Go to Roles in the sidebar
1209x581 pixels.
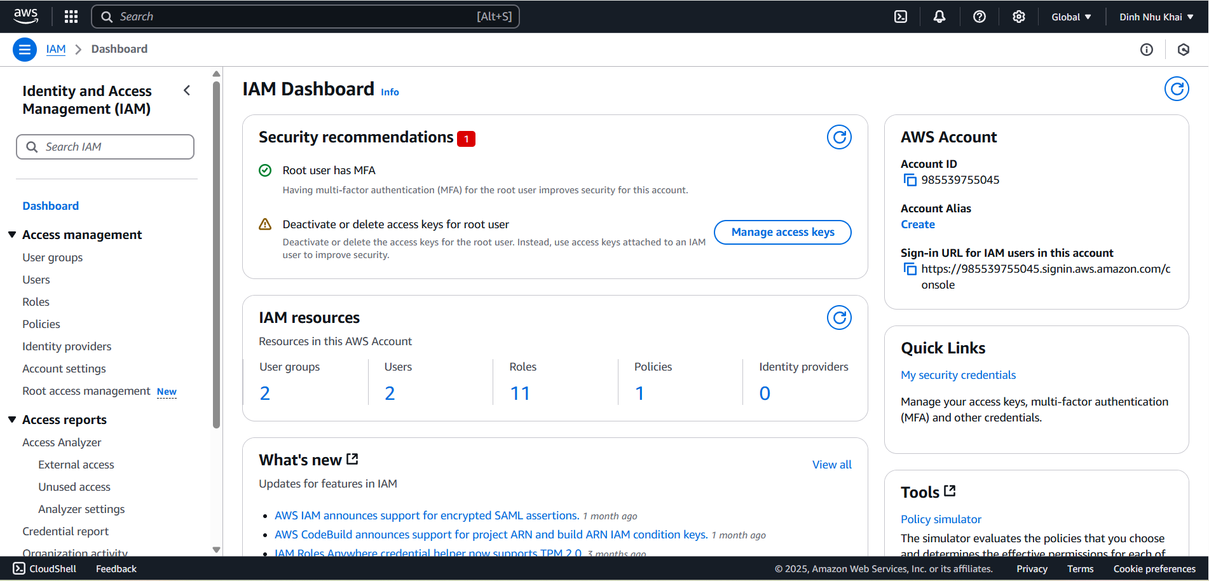click(36, 302)
